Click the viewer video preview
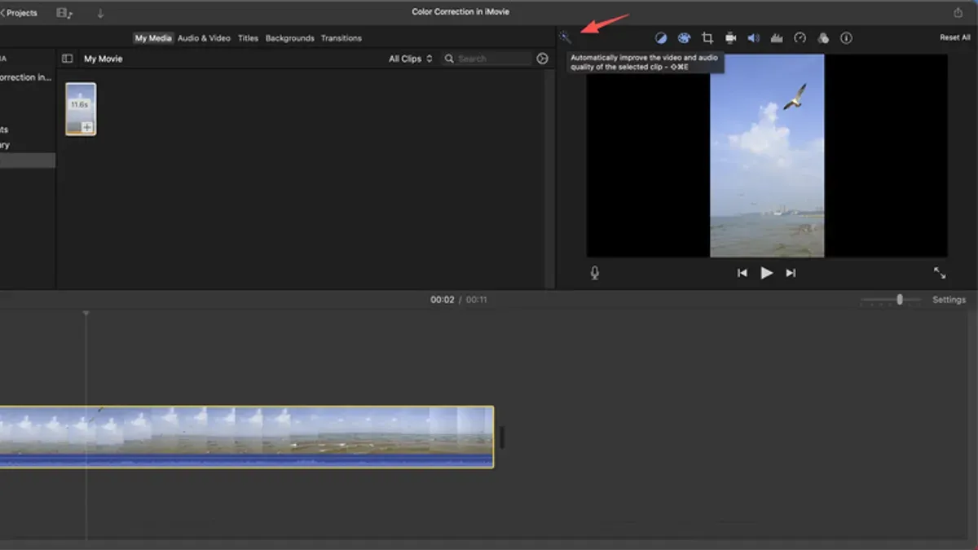 pyautogui.click(x=767, y=156)
